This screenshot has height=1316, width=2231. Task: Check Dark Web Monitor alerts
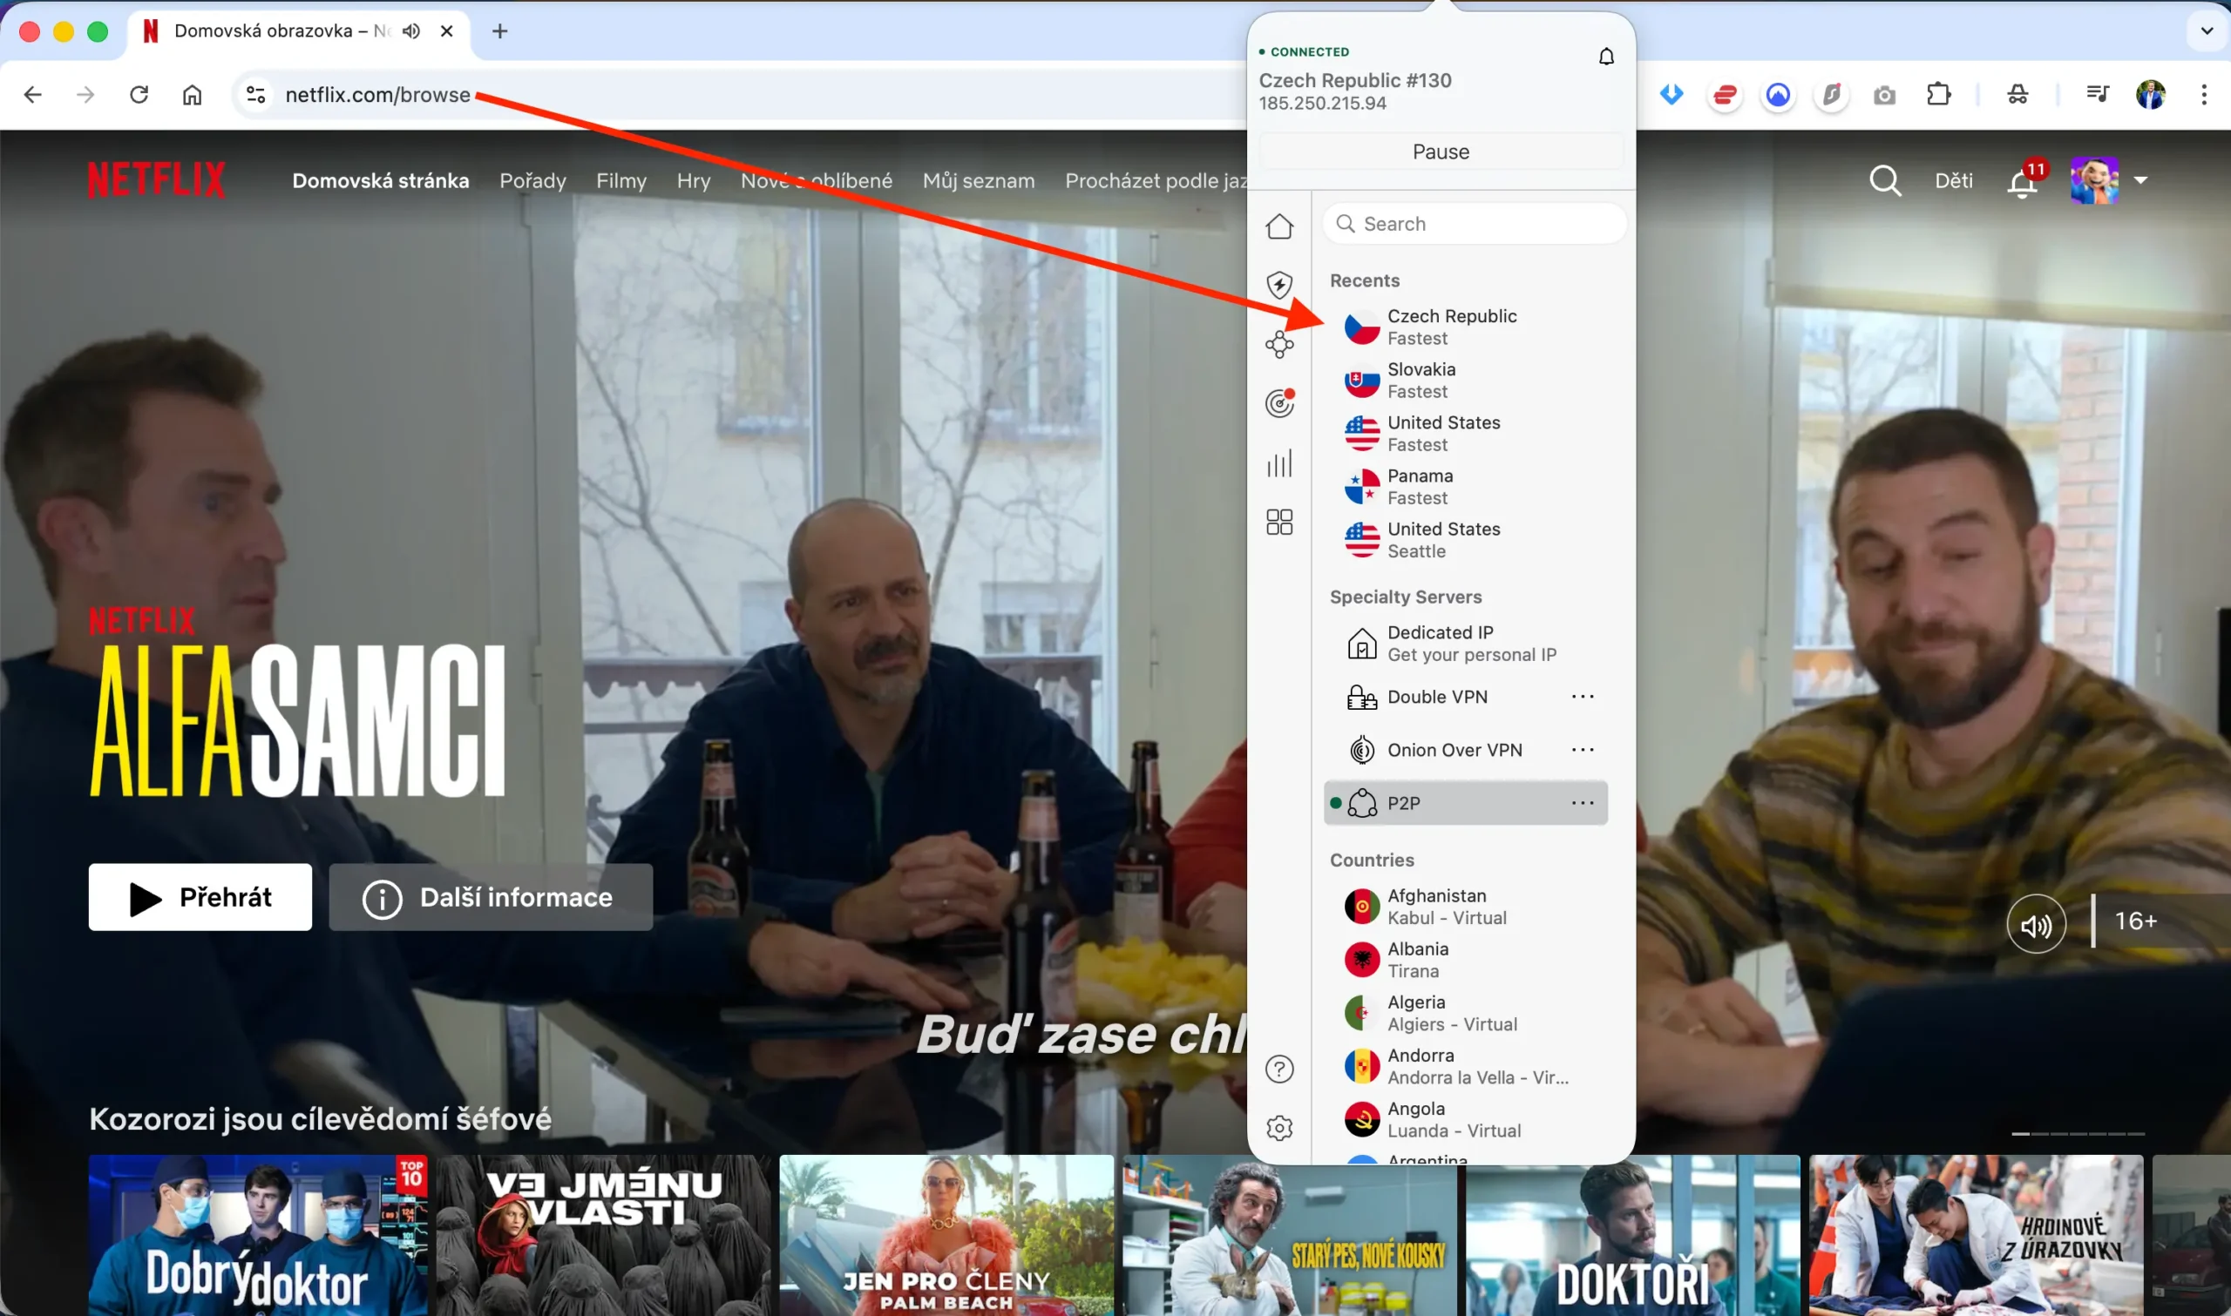(x=1280, y=402)
